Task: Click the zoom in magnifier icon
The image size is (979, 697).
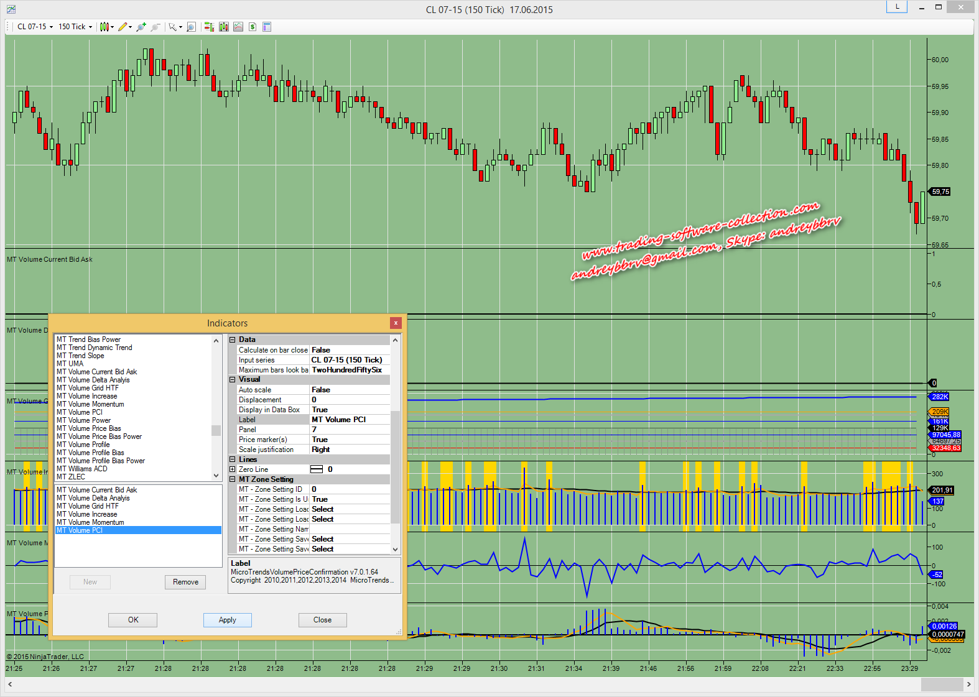Action: 141,27
